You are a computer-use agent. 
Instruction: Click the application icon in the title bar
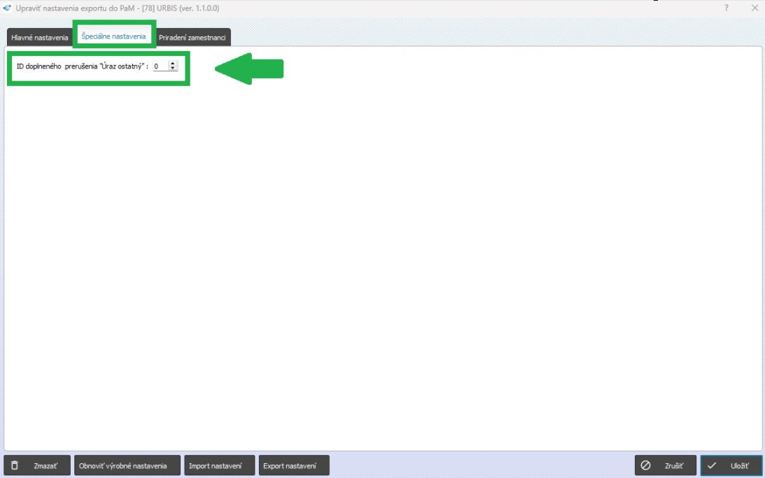8,8
